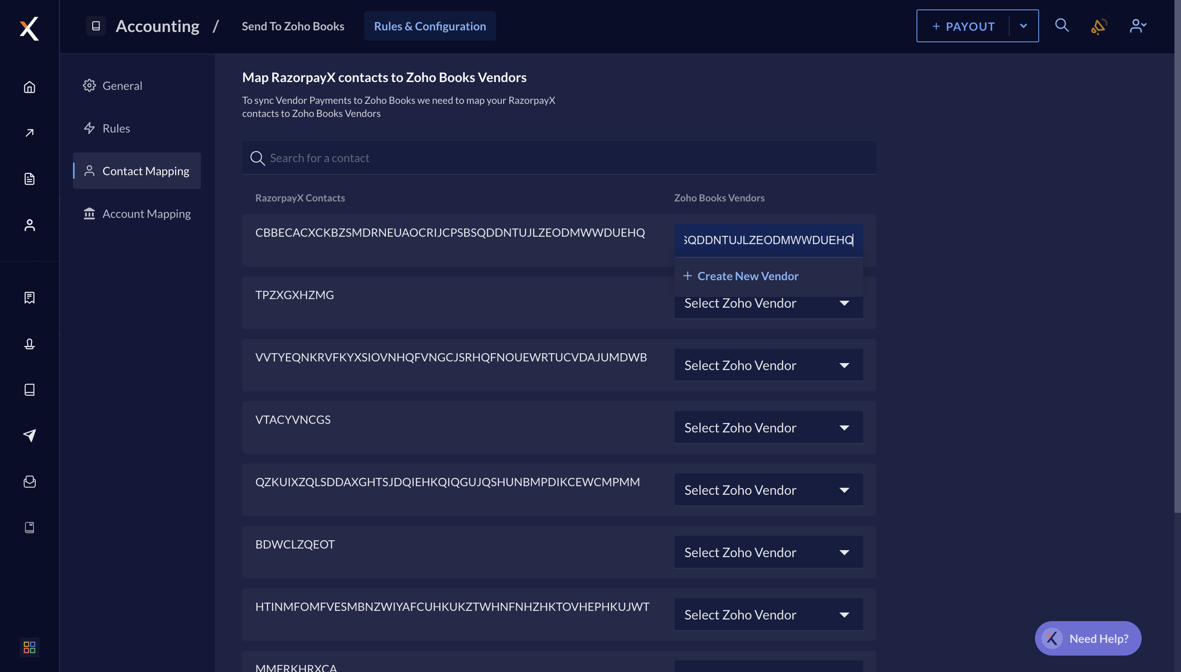Screen dimensions: 1181x672
Task: Click Create New Vendor option
Action: pyautogui.click(x=768, y=276)
